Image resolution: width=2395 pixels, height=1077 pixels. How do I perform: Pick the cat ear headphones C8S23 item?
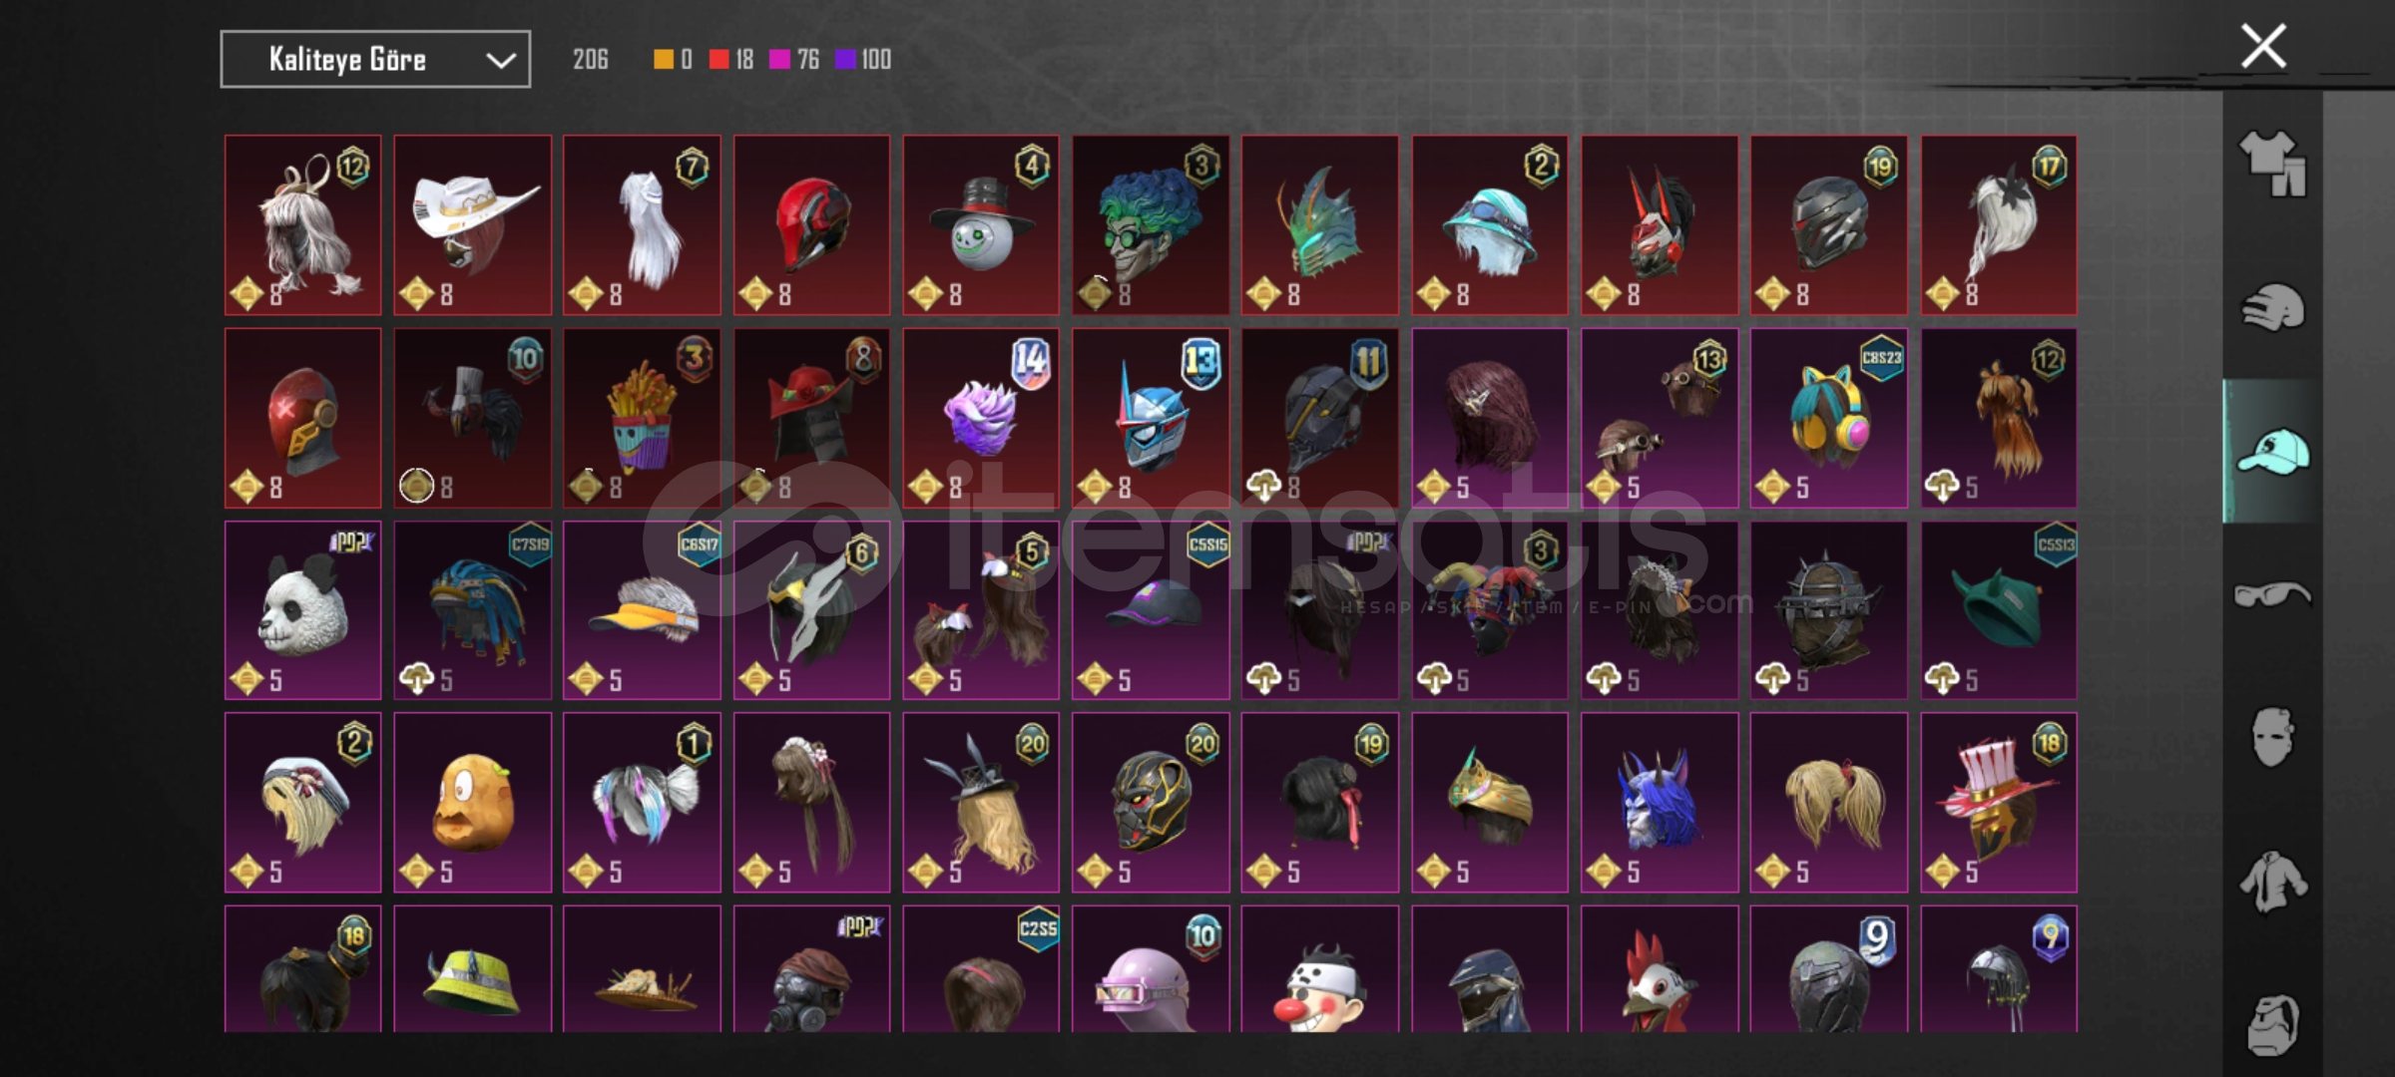tap(1828, 418)
